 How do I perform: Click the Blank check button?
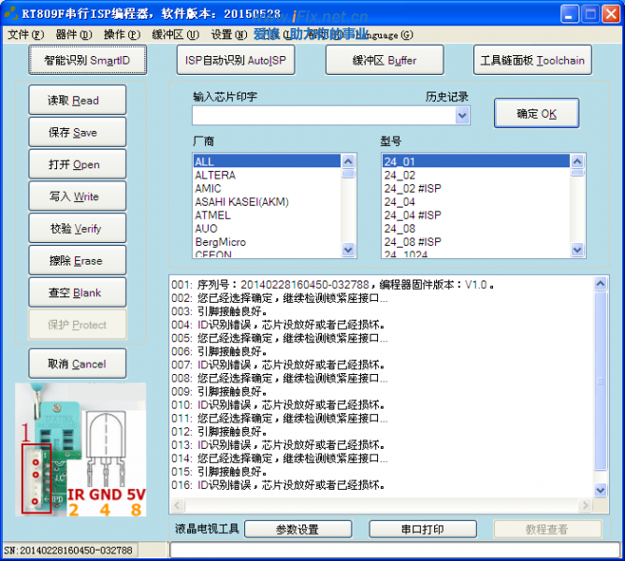[75, 293]
